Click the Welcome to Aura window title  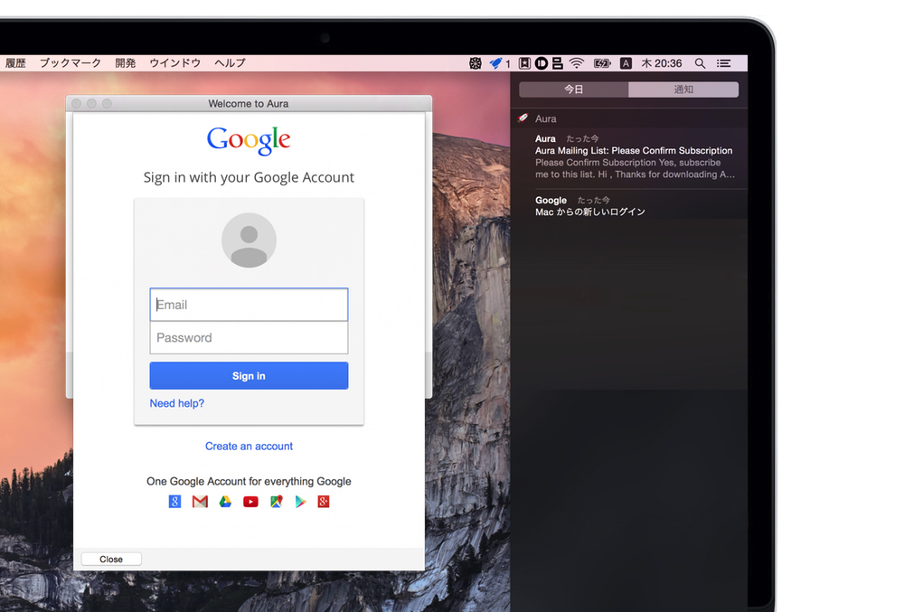(x=249, y=104)
